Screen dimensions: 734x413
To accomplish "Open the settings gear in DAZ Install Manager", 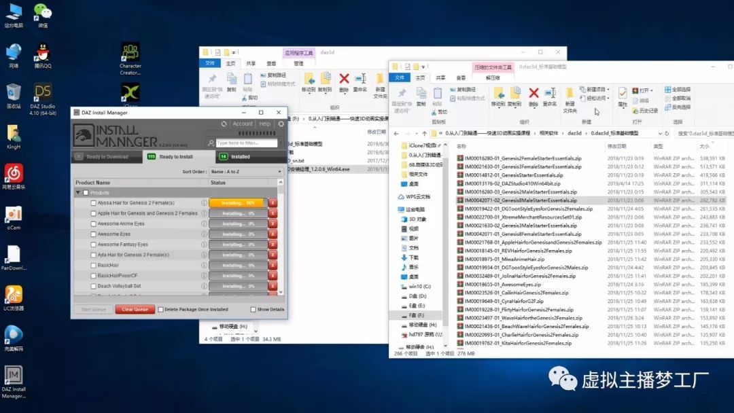I will pos(281,124).
